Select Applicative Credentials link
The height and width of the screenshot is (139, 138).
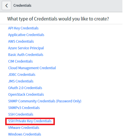pyautogui.click(x=26, y=35)
